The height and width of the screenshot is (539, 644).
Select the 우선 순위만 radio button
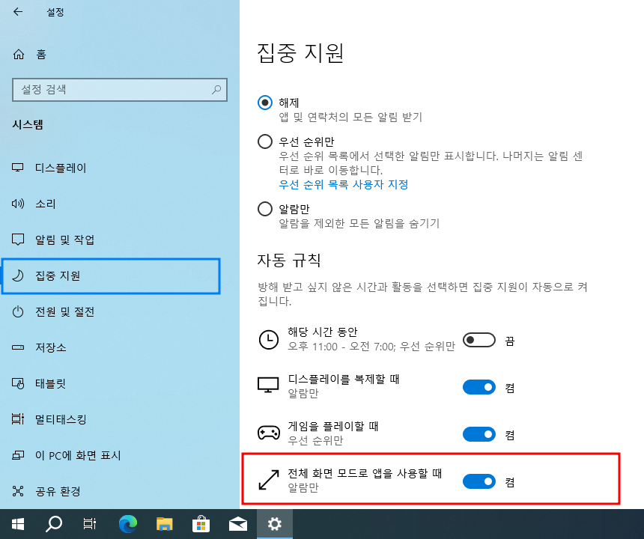click(265, 141)
